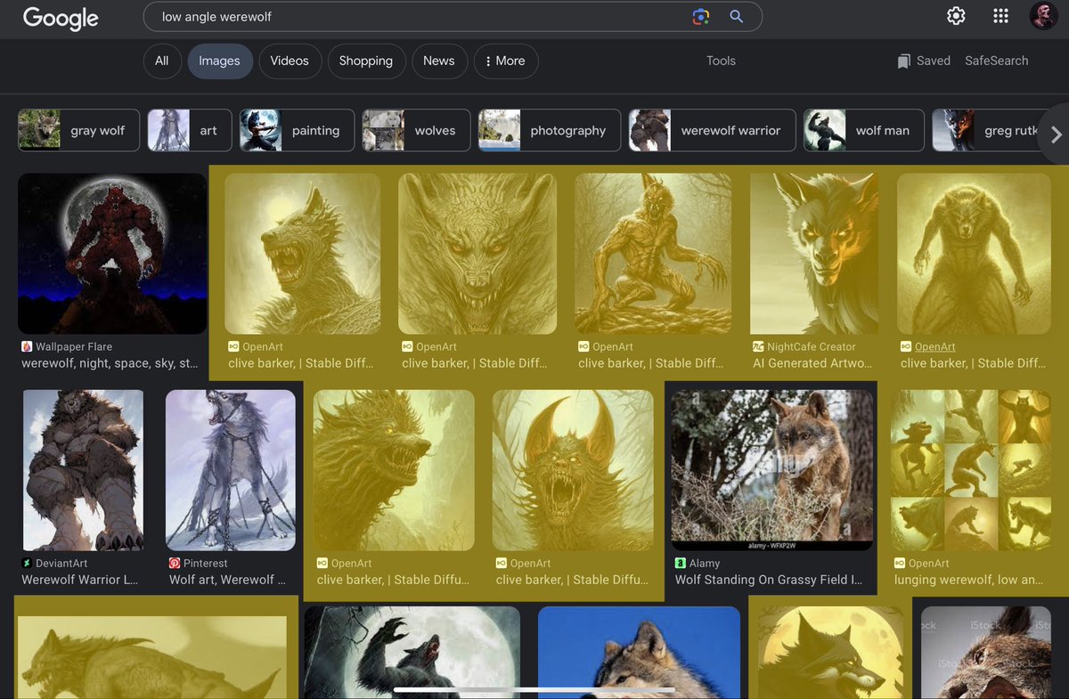Screen dimensions: 1069x699
Task: Open the Wallpaper Flare werewolf moon image
Action: 112,254
